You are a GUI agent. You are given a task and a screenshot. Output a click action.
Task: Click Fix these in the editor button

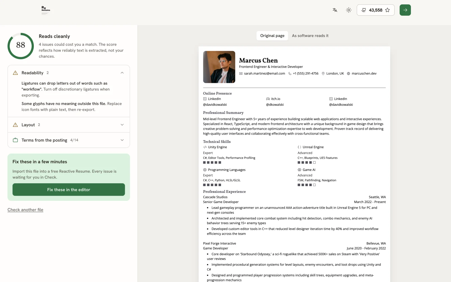coord(68,190)
